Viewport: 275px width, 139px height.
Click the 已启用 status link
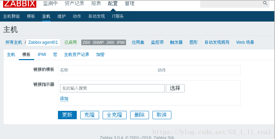[71, 42]
